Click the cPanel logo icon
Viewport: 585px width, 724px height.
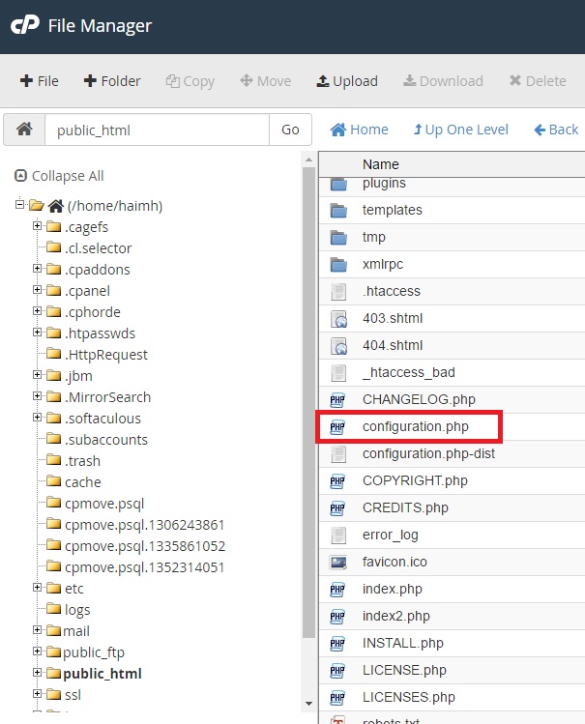25,25
